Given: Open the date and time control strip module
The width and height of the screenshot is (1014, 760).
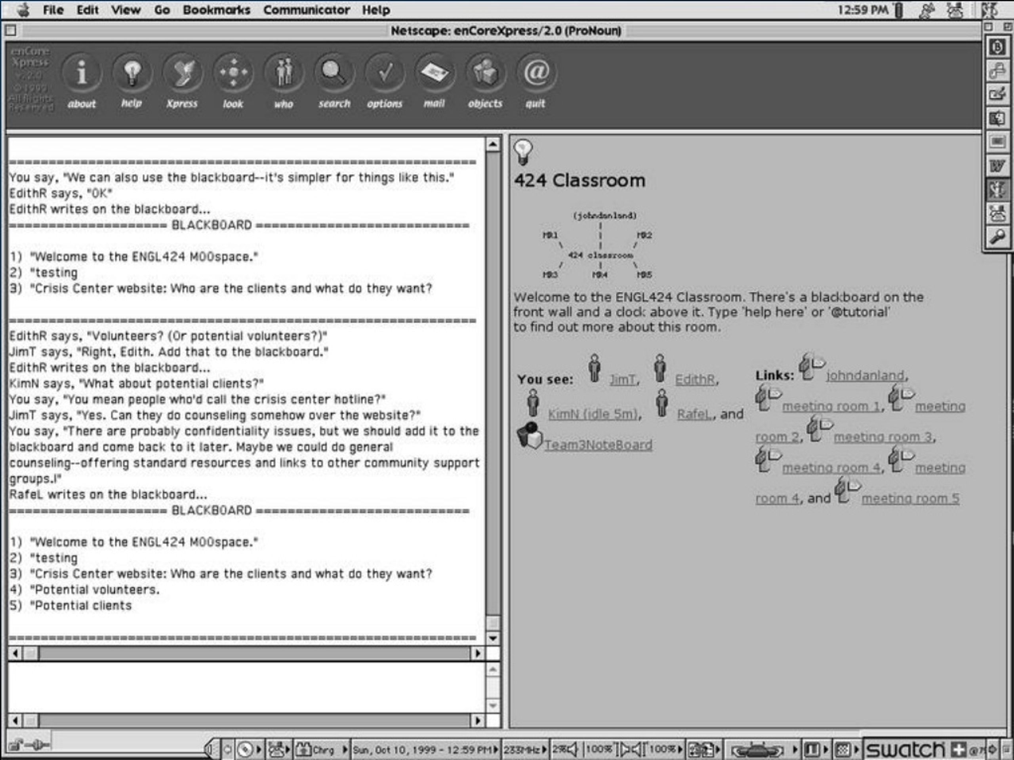Looking at the screenshot, I should (x=425, y=749).
